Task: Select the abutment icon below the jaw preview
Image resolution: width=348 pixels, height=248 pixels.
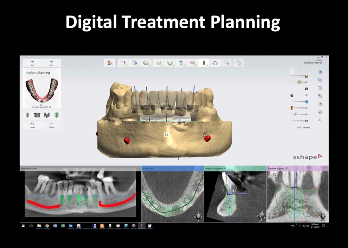Action: point(37,115)
